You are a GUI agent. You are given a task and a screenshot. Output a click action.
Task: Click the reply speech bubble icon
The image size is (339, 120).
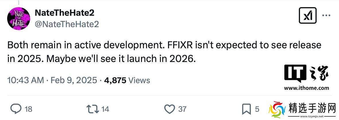pyautogui.click(x=16, y=109)
